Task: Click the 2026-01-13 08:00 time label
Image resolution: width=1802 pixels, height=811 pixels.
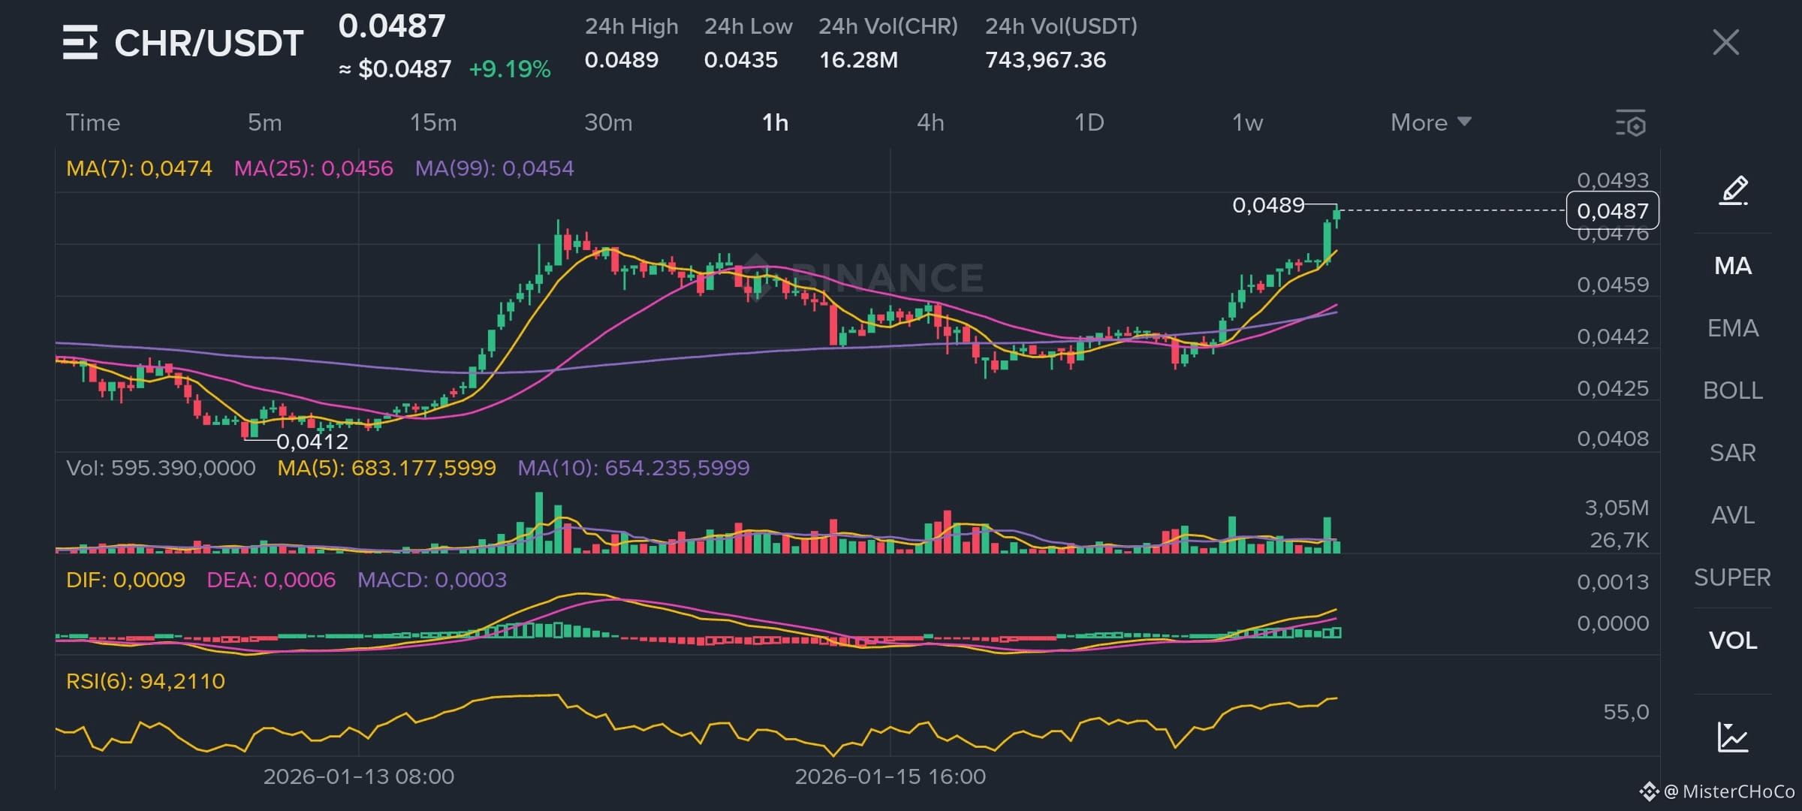Action: 359,776
